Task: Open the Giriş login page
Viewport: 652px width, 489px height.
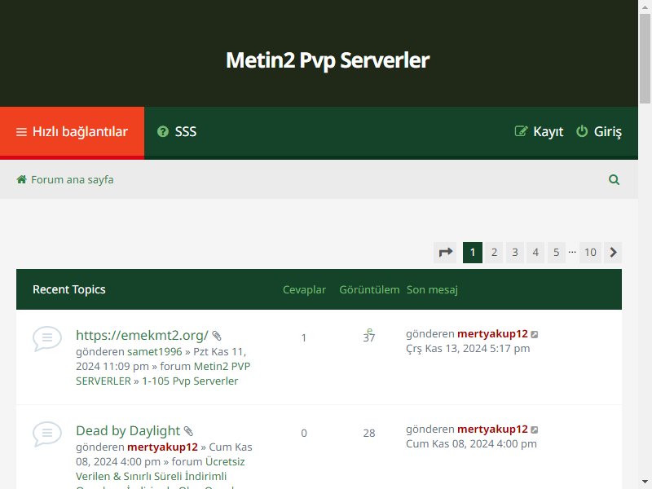Action: 599,132
